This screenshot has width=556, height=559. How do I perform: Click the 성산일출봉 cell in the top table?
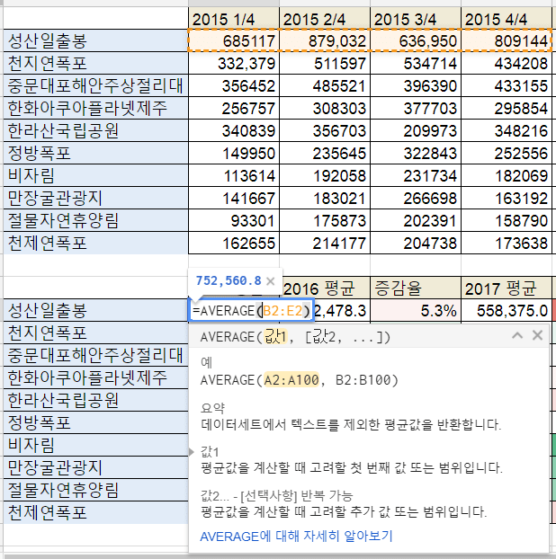pos(94,41)
